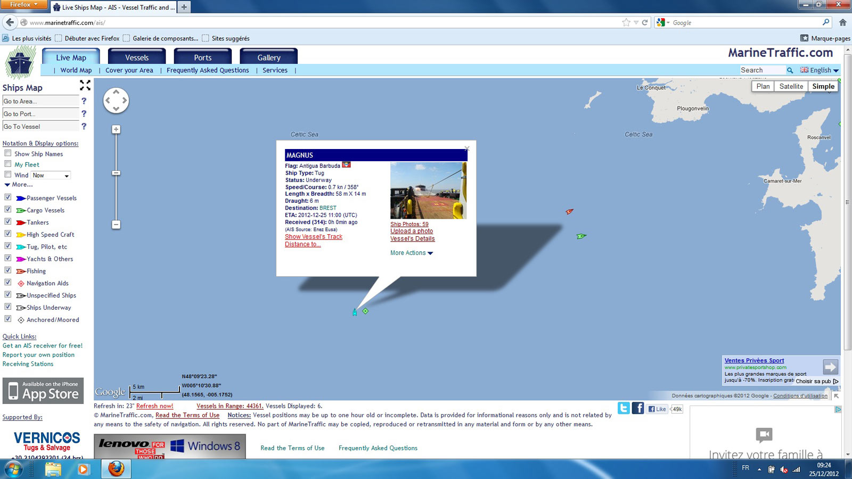Uncheck Cargo Vessels filter
This screenshot has height=479, width=852.
[8, 209]
